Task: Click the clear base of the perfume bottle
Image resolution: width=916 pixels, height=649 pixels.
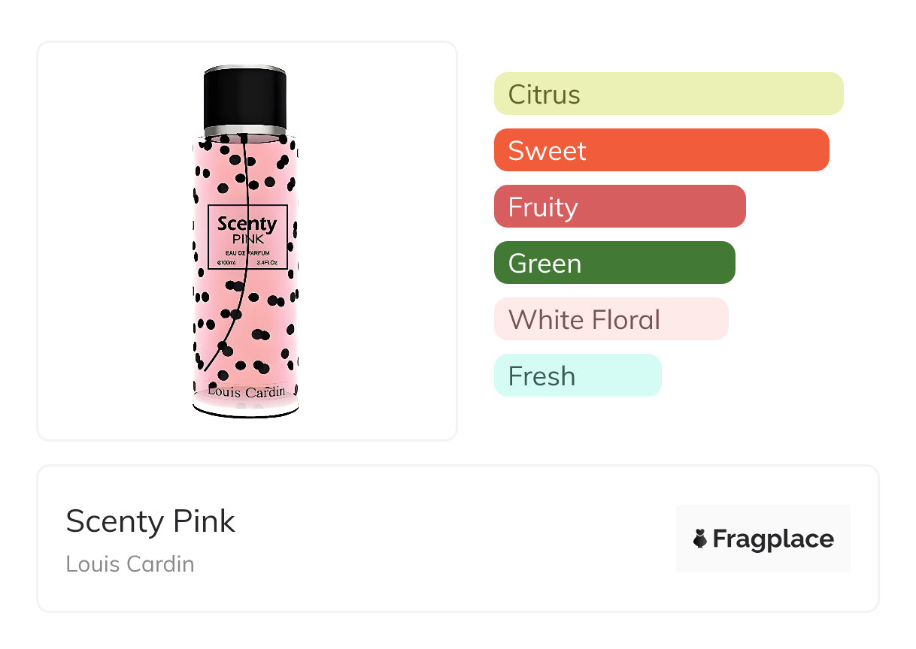Action: 246,408
